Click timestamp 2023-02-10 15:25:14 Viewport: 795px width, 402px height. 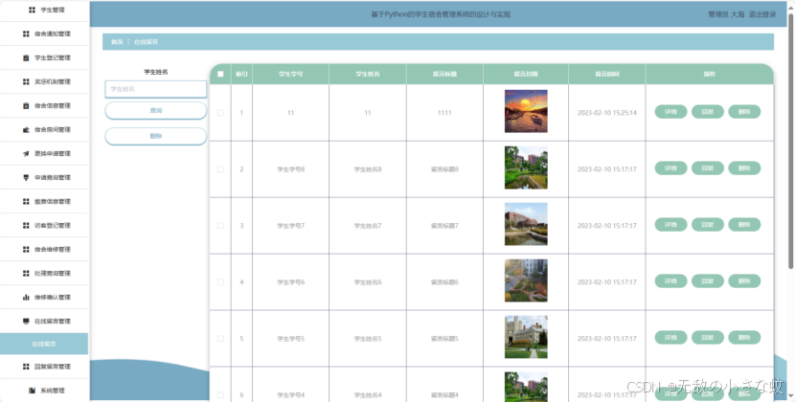click(607, 113)
